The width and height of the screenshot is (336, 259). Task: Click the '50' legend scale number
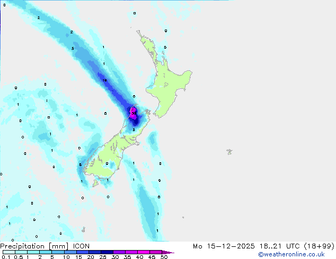pos(164,257)
